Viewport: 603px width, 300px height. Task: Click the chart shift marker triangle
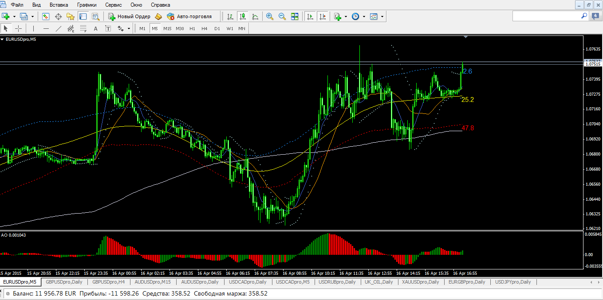pyautogui.click(x=465, y=37)
